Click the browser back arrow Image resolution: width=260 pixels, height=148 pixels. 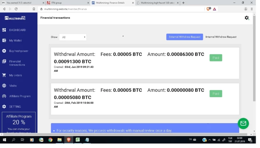4,9
